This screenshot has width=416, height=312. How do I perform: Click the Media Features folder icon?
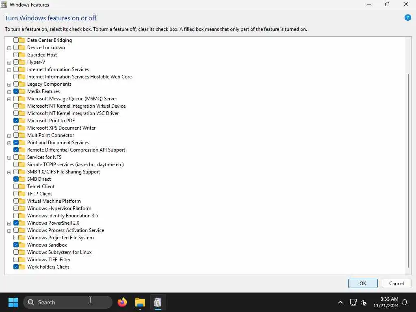[x=22, y=91]
